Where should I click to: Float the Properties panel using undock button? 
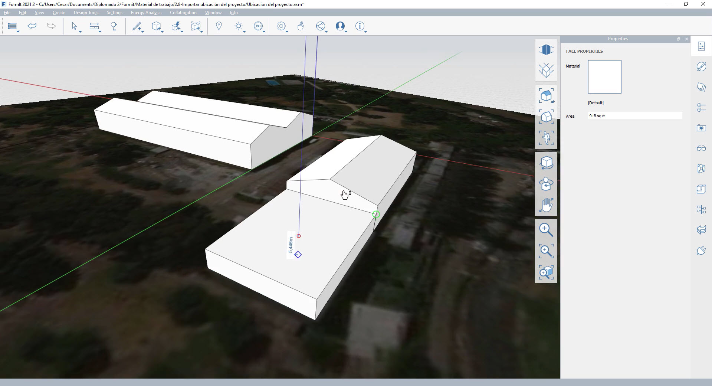click(x=678, y=39)
